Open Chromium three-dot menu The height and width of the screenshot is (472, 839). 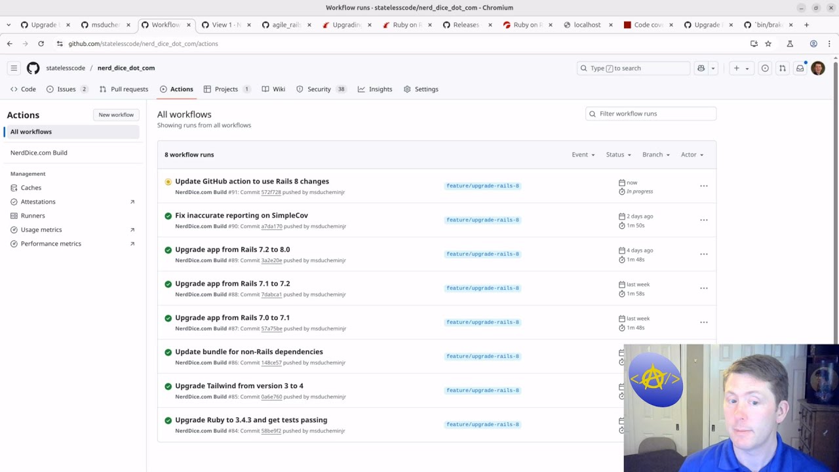click(x=829, y=44)
